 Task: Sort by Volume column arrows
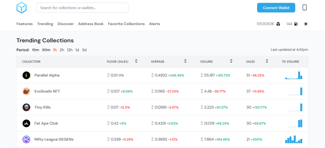(231, 61)
